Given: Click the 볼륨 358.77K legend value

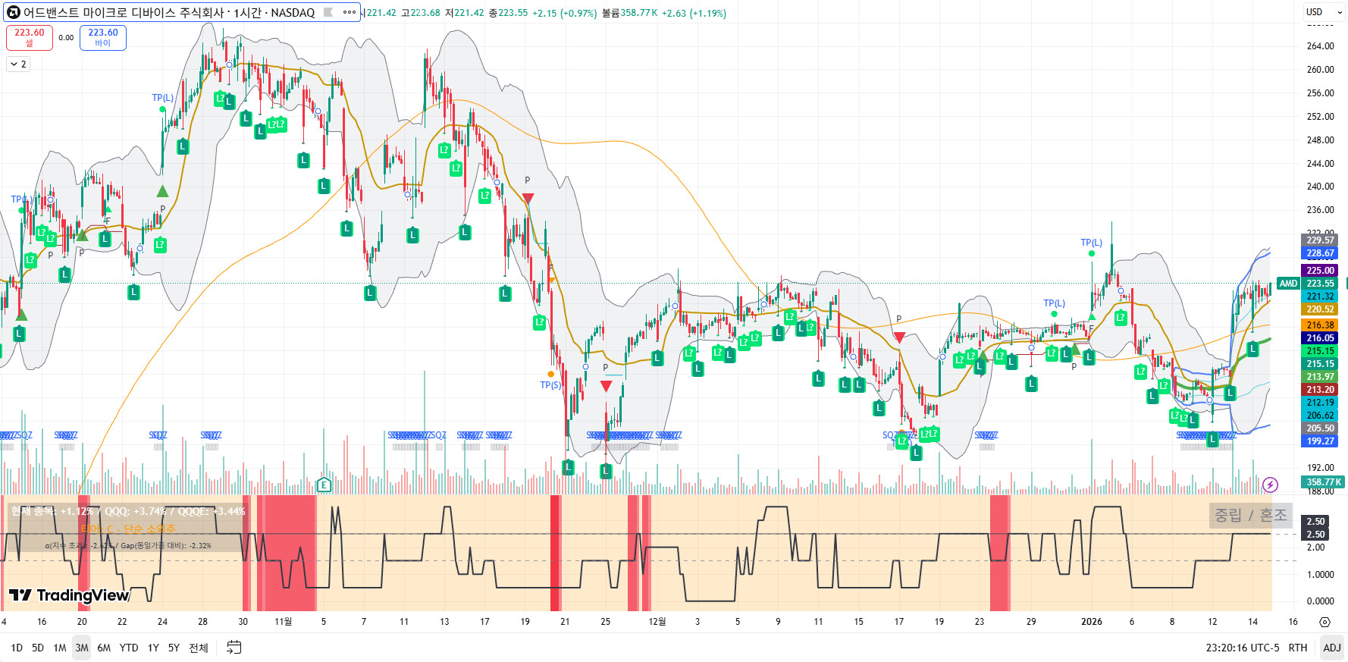Looking at the screenshot, I should pyautogui.click(x=629, y=13).
